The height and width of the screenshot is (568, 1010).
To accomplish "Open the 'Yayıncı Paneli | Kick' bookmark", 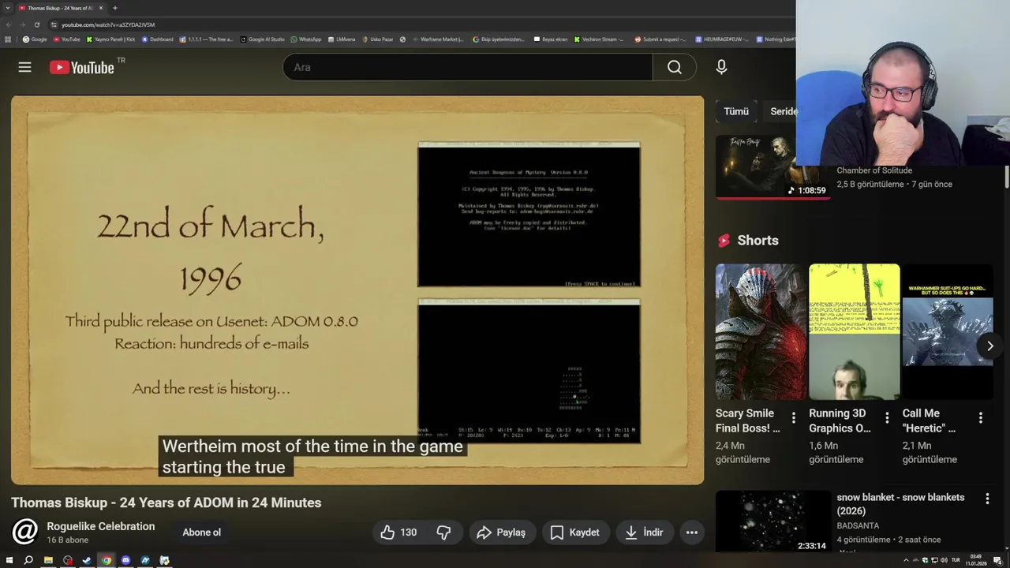I will tap(110, 39).
